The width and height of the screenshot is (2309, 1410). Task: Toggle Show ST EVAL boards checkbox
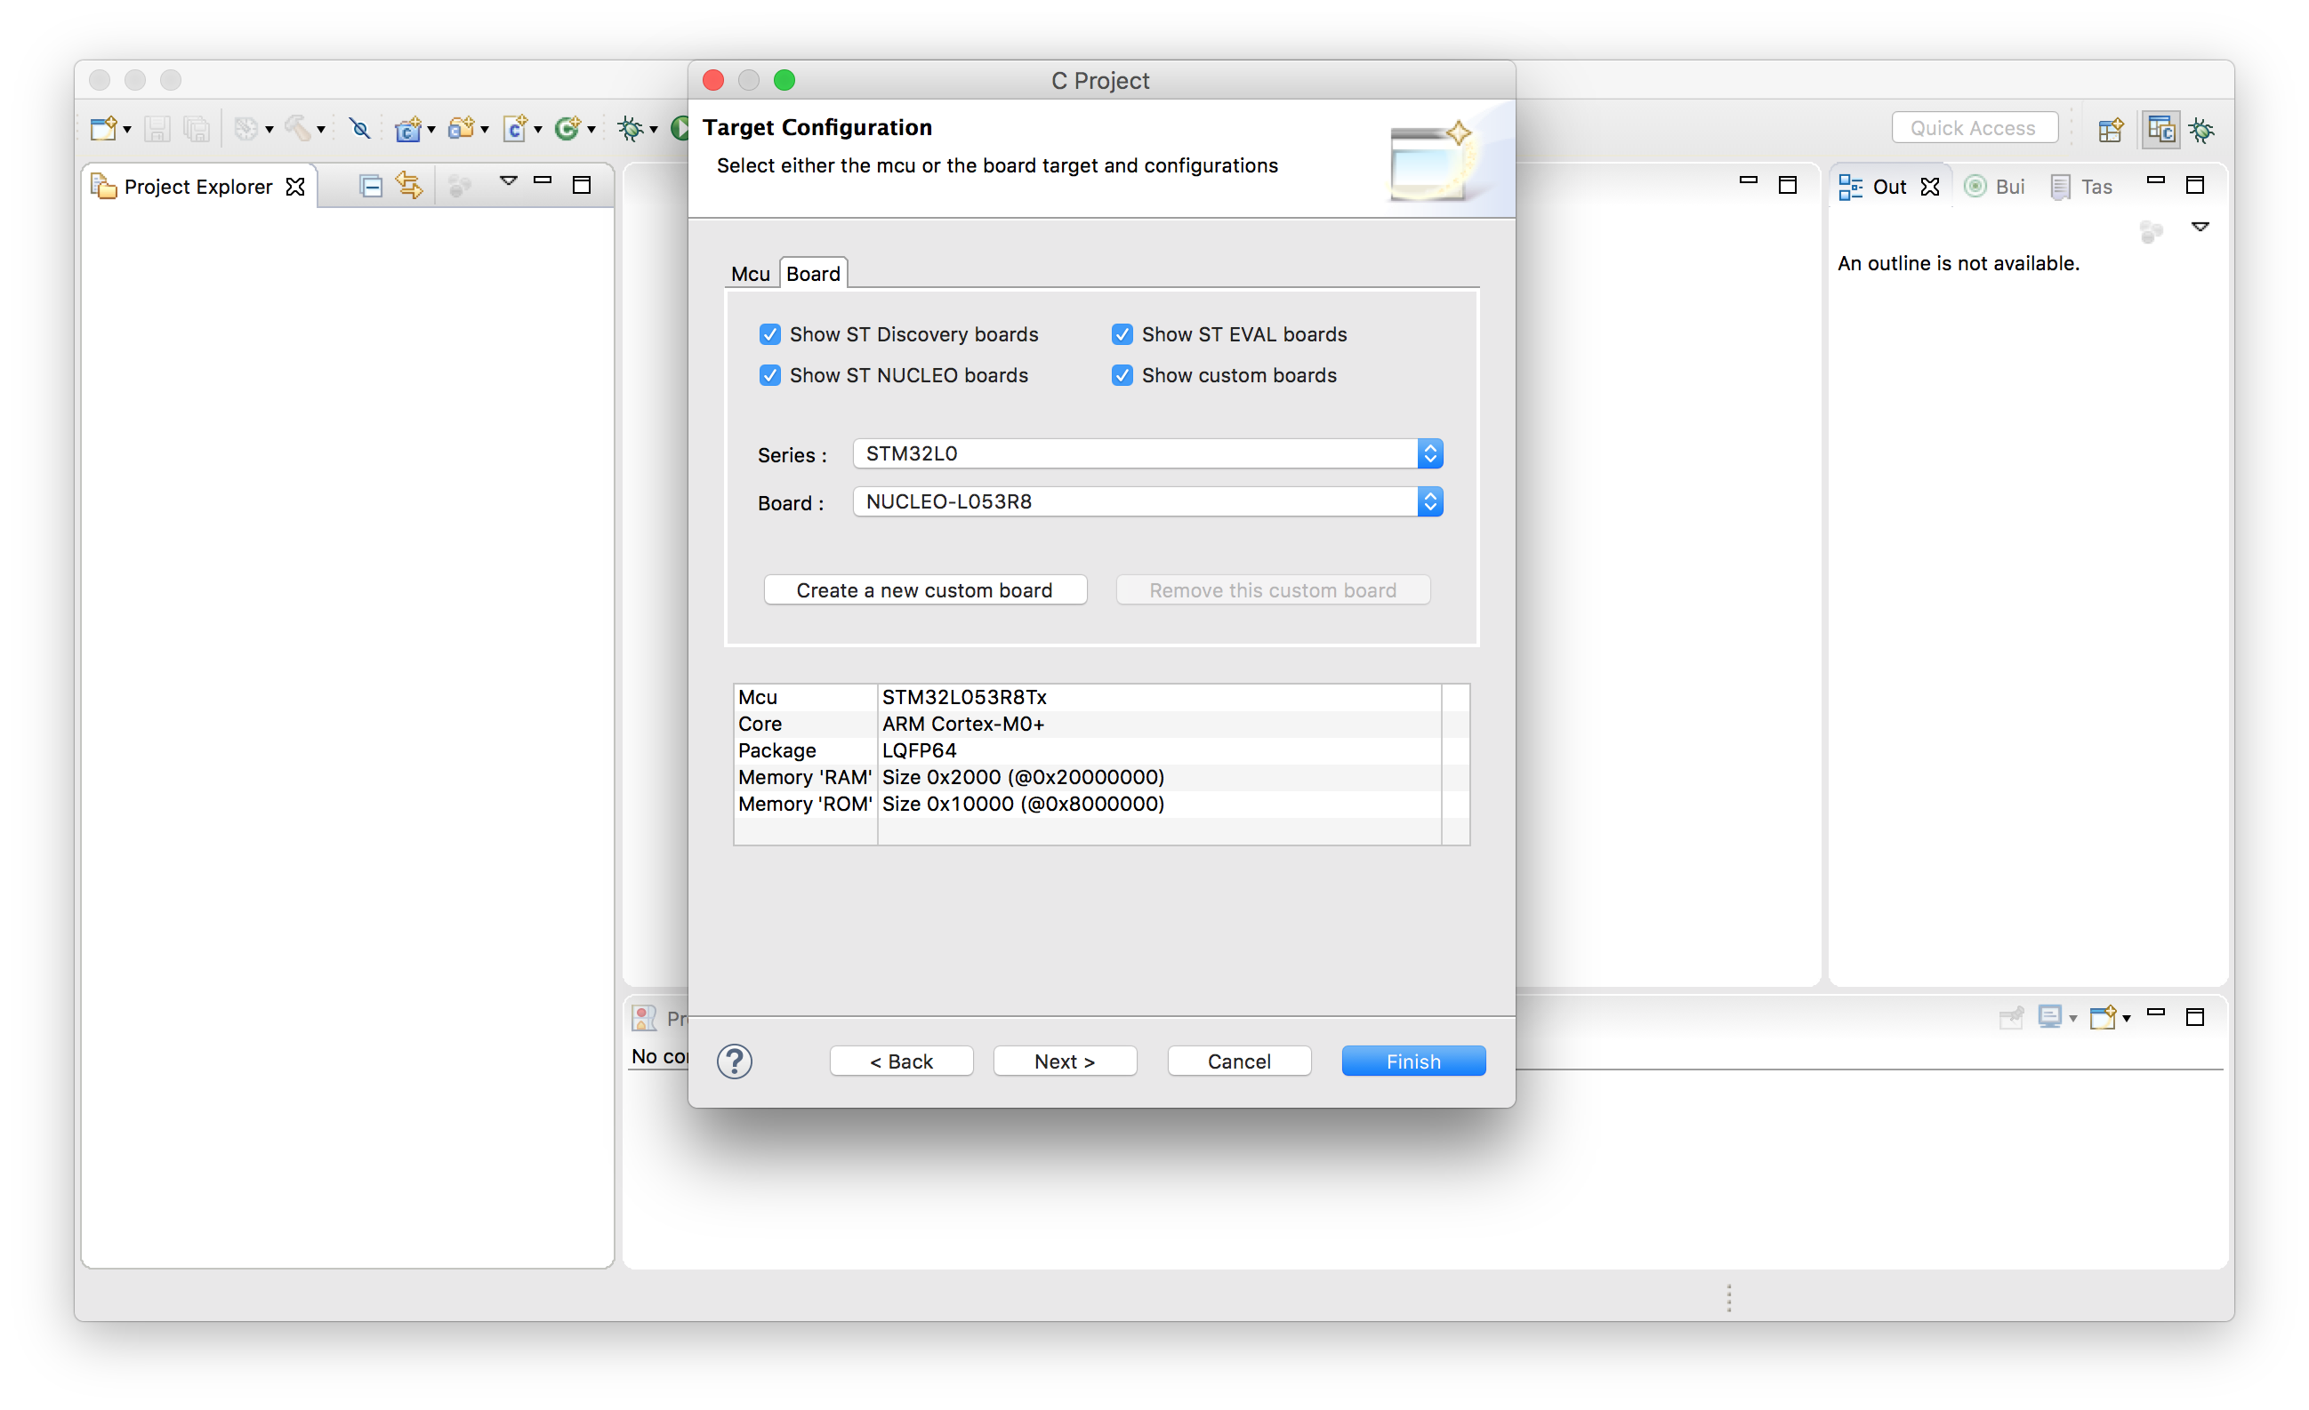[1122, 334]
